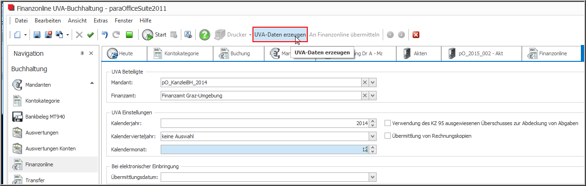Viewport: 586px width, 186px height.
Task: Click UVA-Daten erzeugen button
Action: coord(280,35)
